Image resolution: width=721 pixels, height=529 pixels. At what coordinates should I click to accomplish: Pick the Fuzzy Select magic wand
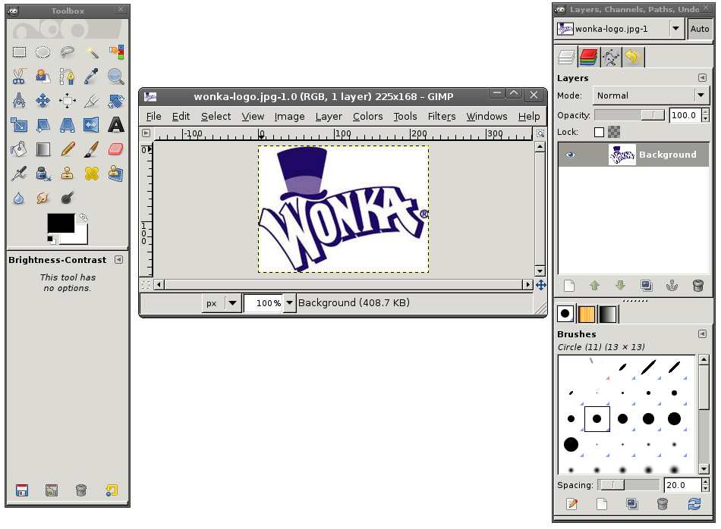[x=92, y=52]
